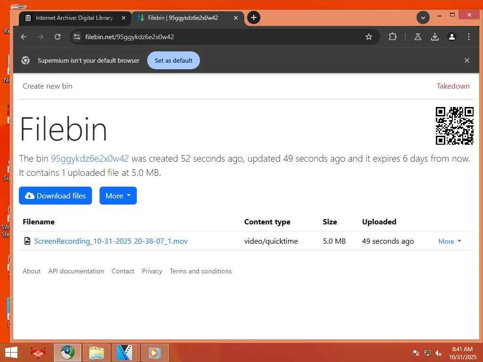The width and height of the screenshot is (483, 362).
Task: Switch to the Internet Archive tab
Action: click(75, 18)
